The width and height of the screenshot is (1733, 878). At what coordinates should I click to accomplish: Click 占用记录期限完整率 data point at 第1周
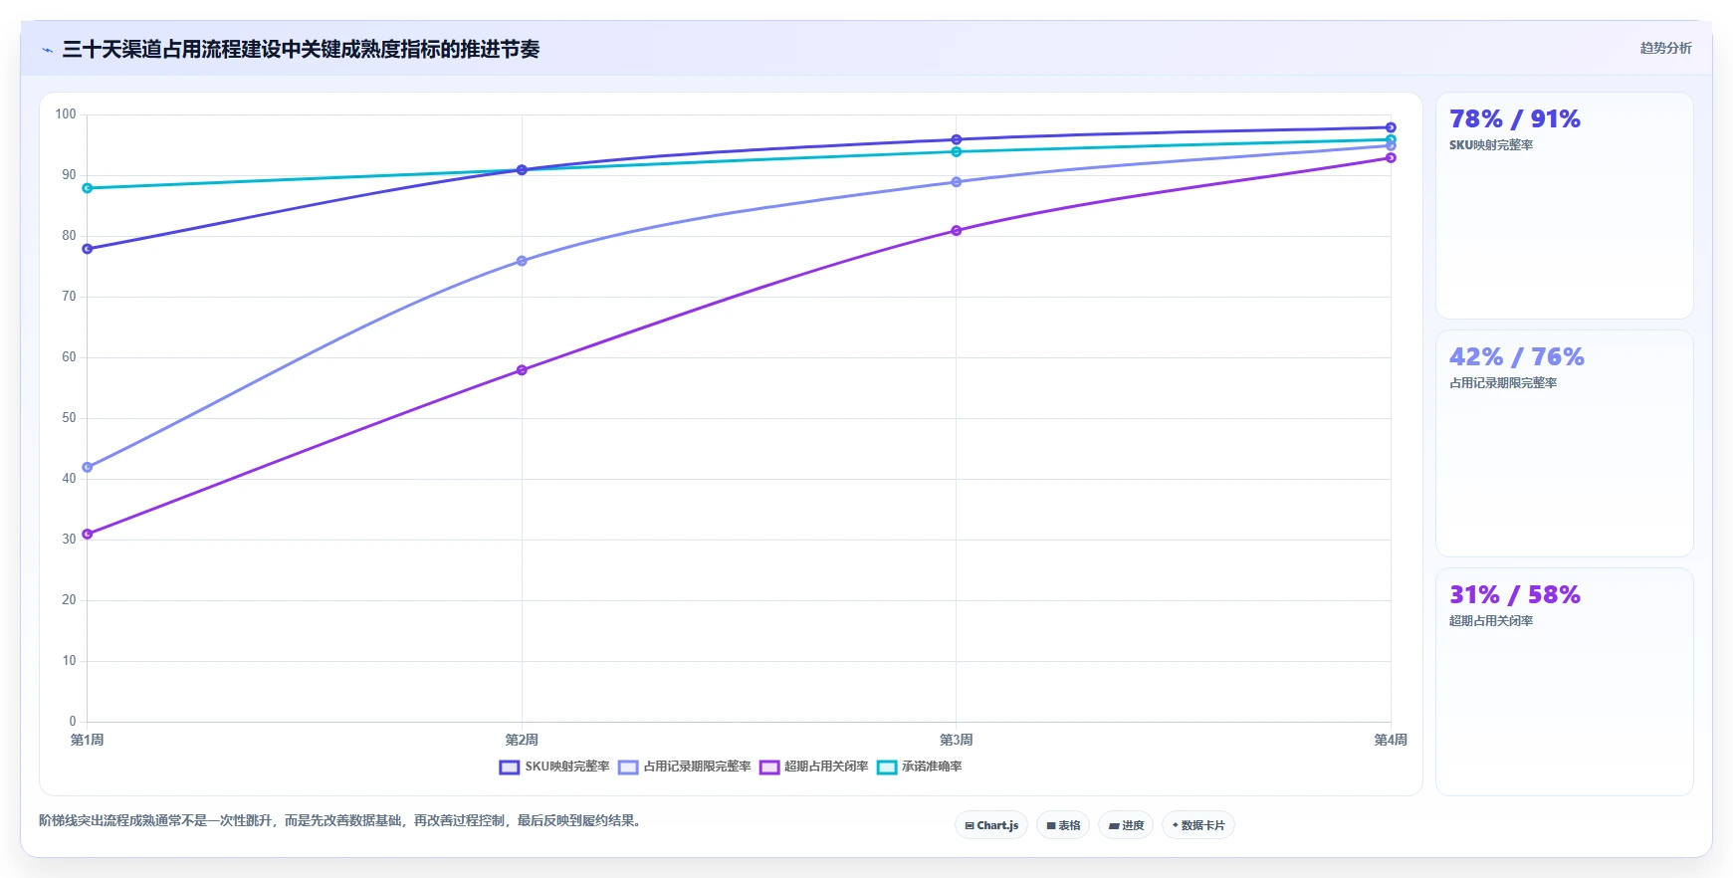pyautogui.click(x=88, y=467)
